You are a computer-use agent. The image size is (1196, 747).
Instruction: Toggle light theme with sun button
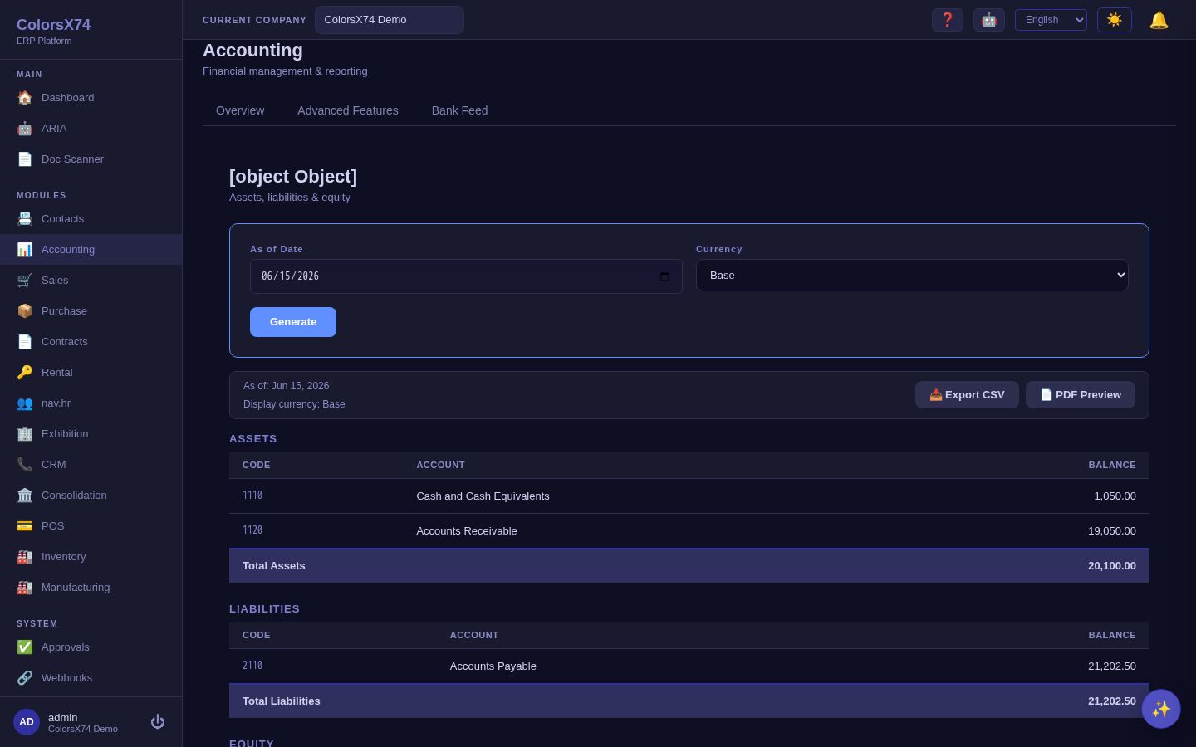1115,20
